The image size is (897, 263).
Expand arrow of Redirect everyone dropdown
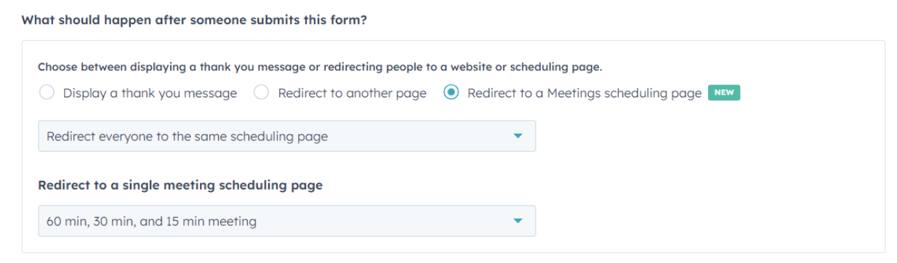click(518, 136)
